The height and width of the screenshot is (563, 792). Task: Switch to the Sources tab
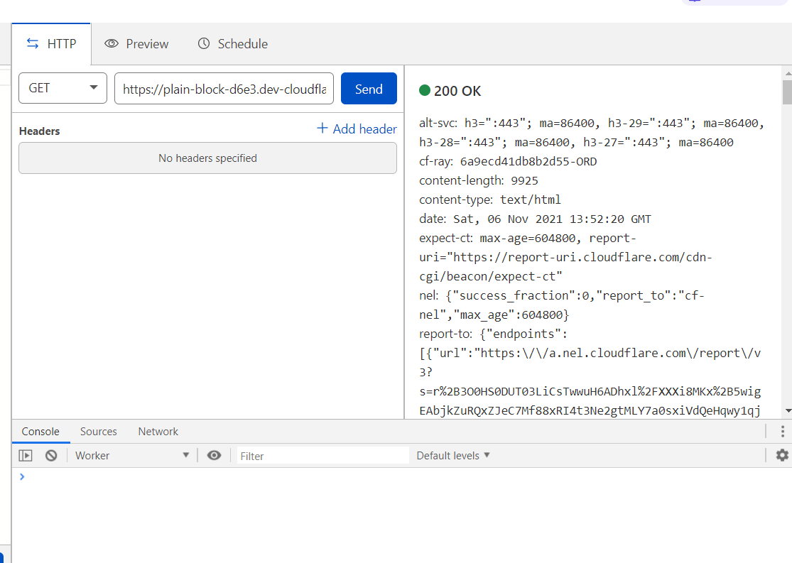coord(98,431)
